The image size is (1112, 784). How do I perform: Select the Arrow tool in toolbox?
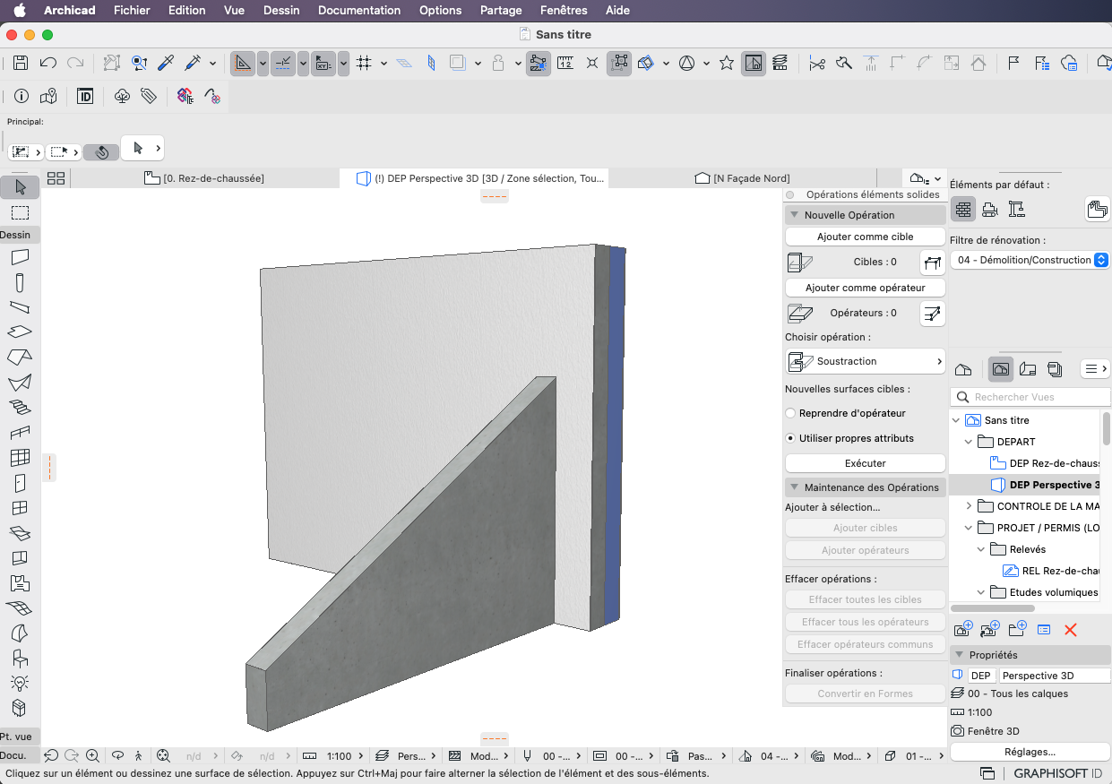click(x=20, y=187)
